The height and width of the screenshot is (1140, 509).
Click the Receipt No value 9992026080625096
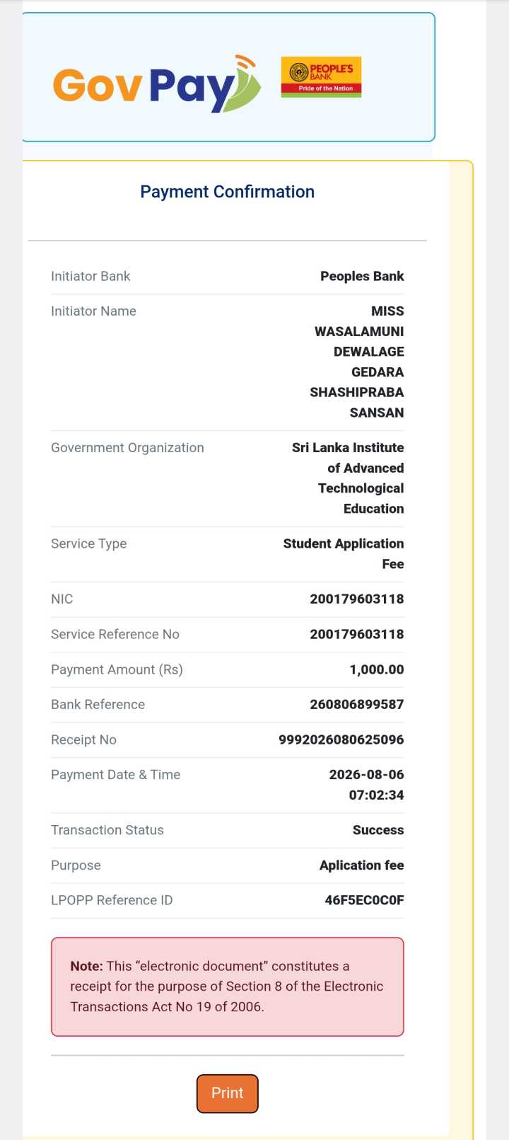coord(341,739)
